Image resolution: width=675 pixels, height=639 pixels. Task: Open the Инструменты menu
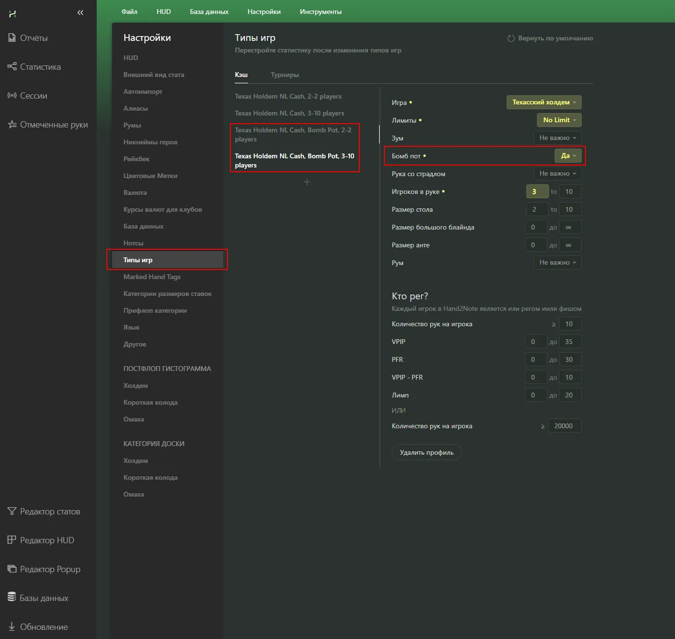tap(320, 12)
